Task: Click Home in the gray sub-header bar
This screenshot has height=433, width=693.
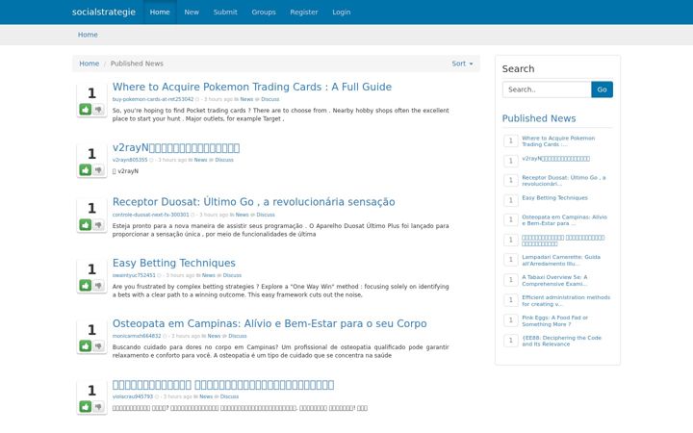Action: tap(88, 35)
